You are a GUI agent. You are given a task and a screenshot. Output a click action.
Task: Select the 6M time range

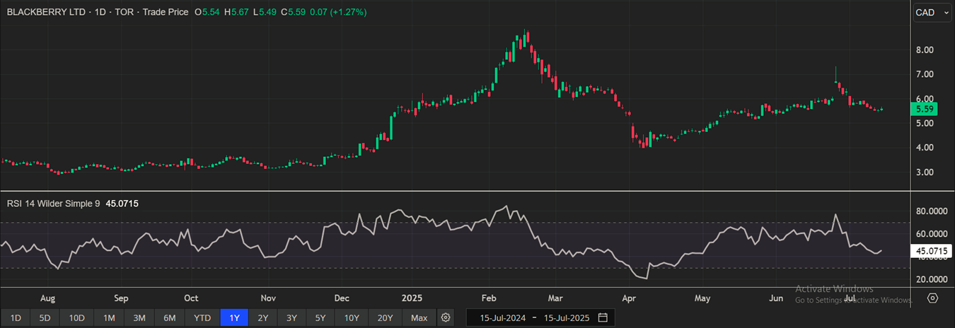point(170,318)
